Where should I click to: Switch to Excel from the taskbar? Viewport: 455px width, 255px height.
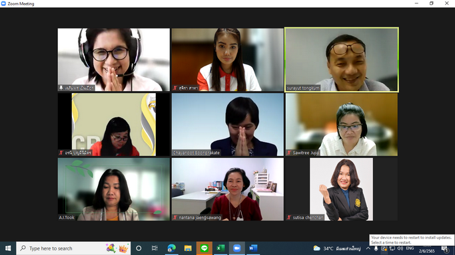(221, 248)
